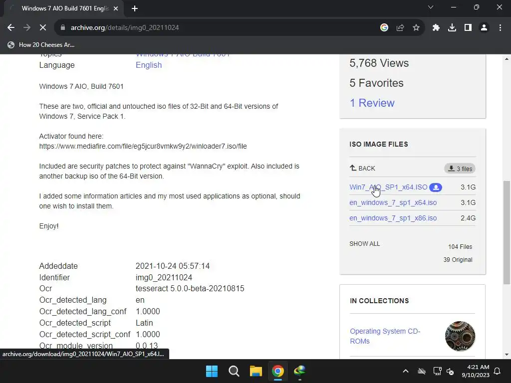
Task: Stop page loading with the X button
Action: (x=43, y=28)
